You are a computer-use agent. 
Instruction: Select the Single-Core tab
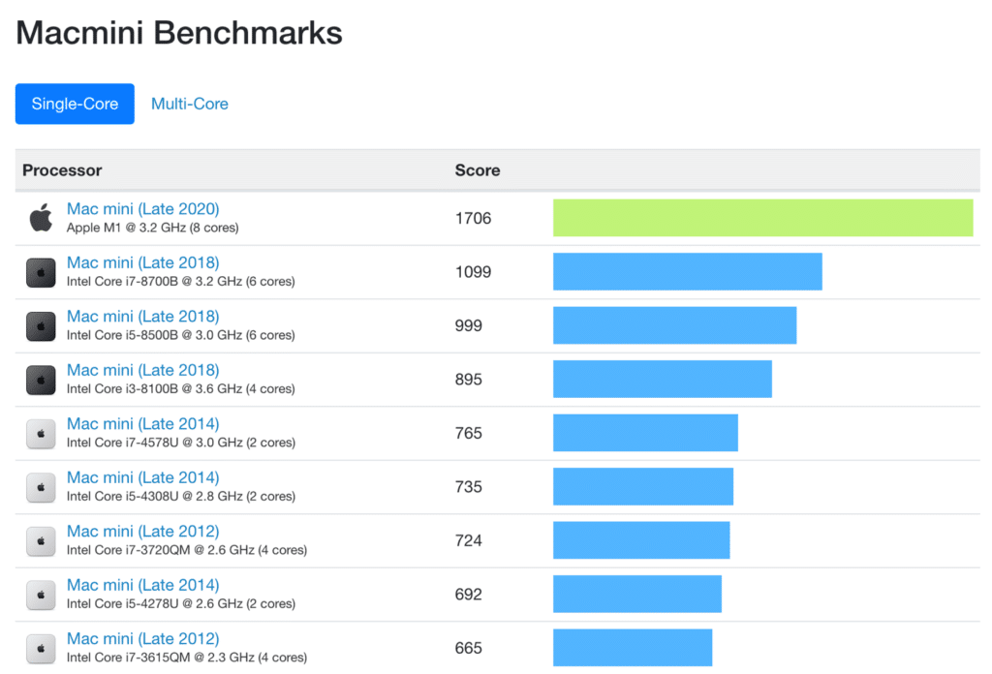(75, 104)
